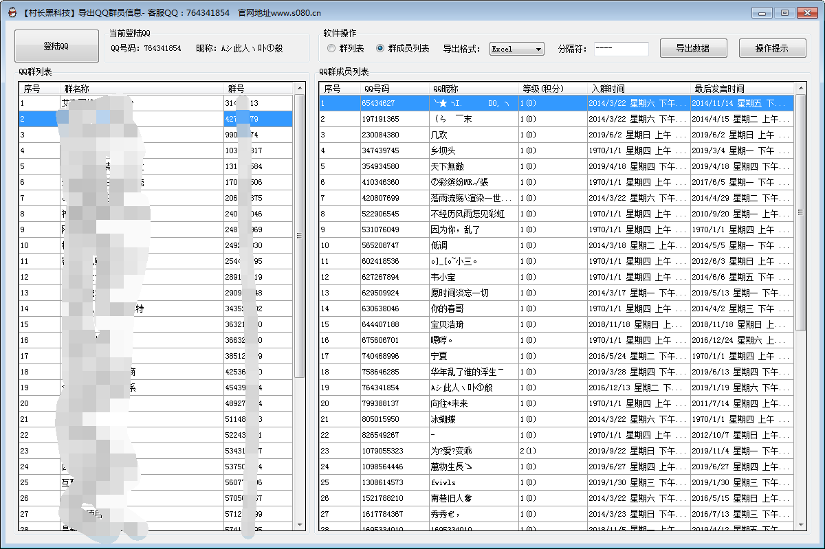Image resolution: width=825 pixels, height=549 pixels.
Task: Click member nickname 韦小宝
Action: coord(443,277)
